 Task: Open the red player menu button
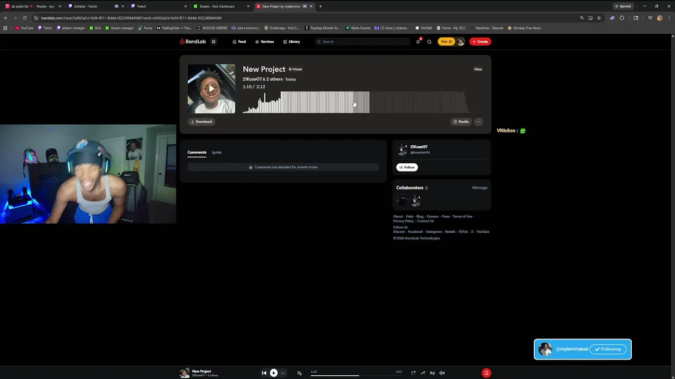click(486, 373)
